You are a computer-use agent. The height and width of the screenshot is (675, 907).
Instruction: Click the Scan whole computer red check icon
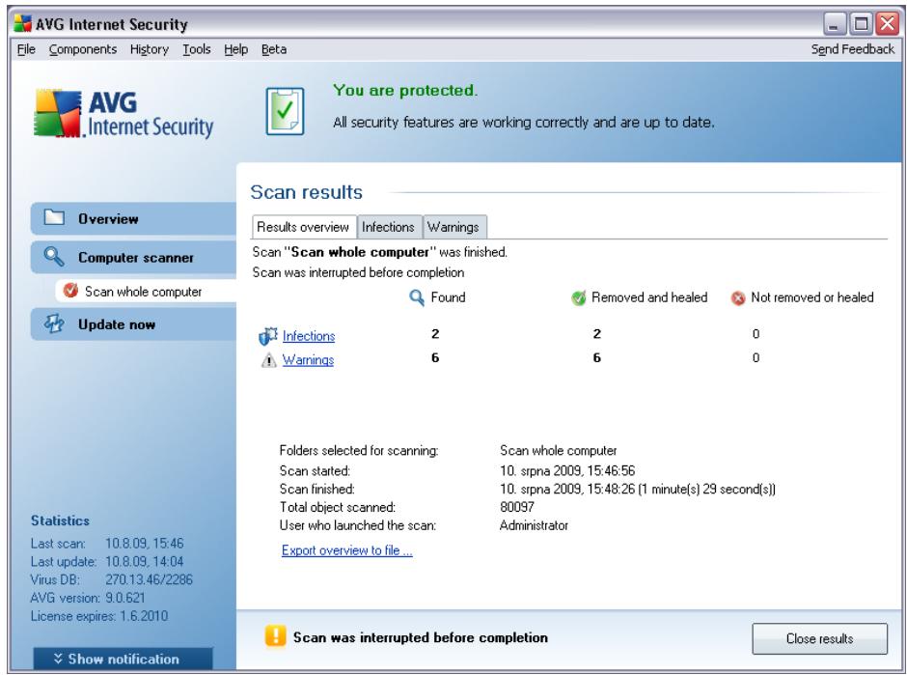tap(70, 290)
